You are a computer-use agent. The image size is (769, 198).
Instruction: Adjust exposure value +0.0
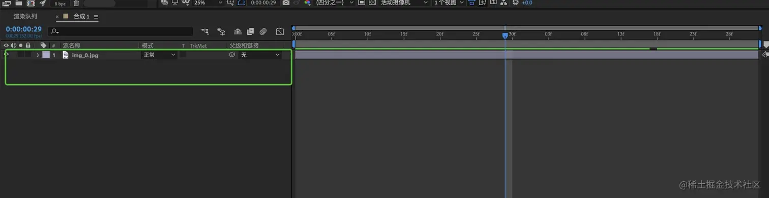point(527,3)
